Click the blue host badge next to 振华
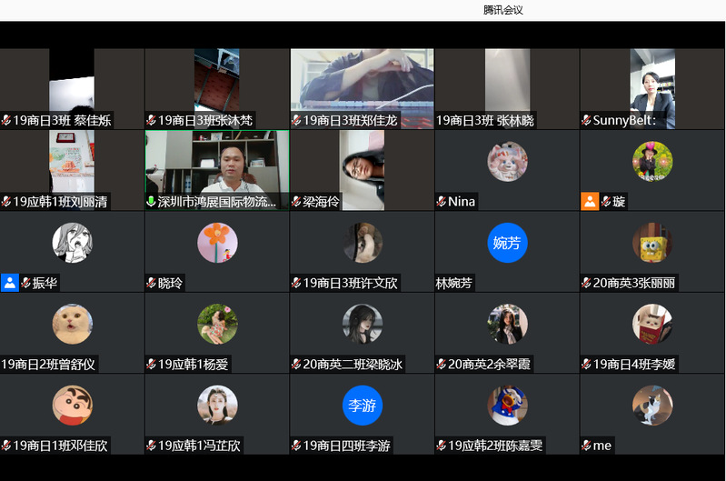The image size is (726, 481). point(10,283)
